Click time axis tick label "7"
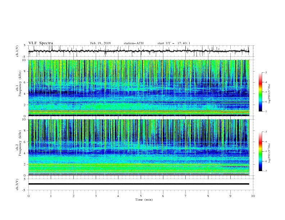This screenshot has height=220, width=285. tap(186, 196)
